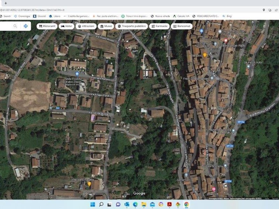
Task: Filter the map by Hotel
Action: [66, 26]
